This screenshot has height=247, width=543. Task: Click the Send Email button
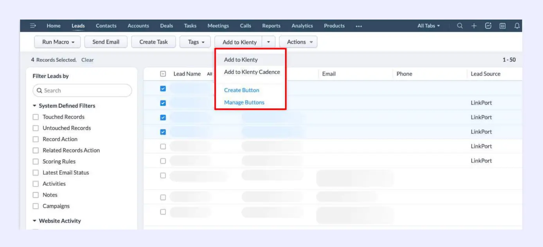point(106,42)
